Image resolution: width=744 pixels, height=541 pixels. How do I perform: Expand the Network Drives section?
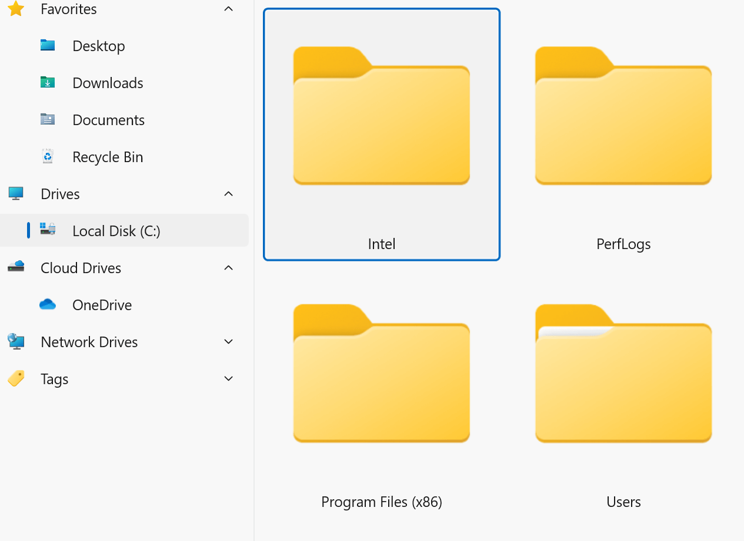point(228,341)
